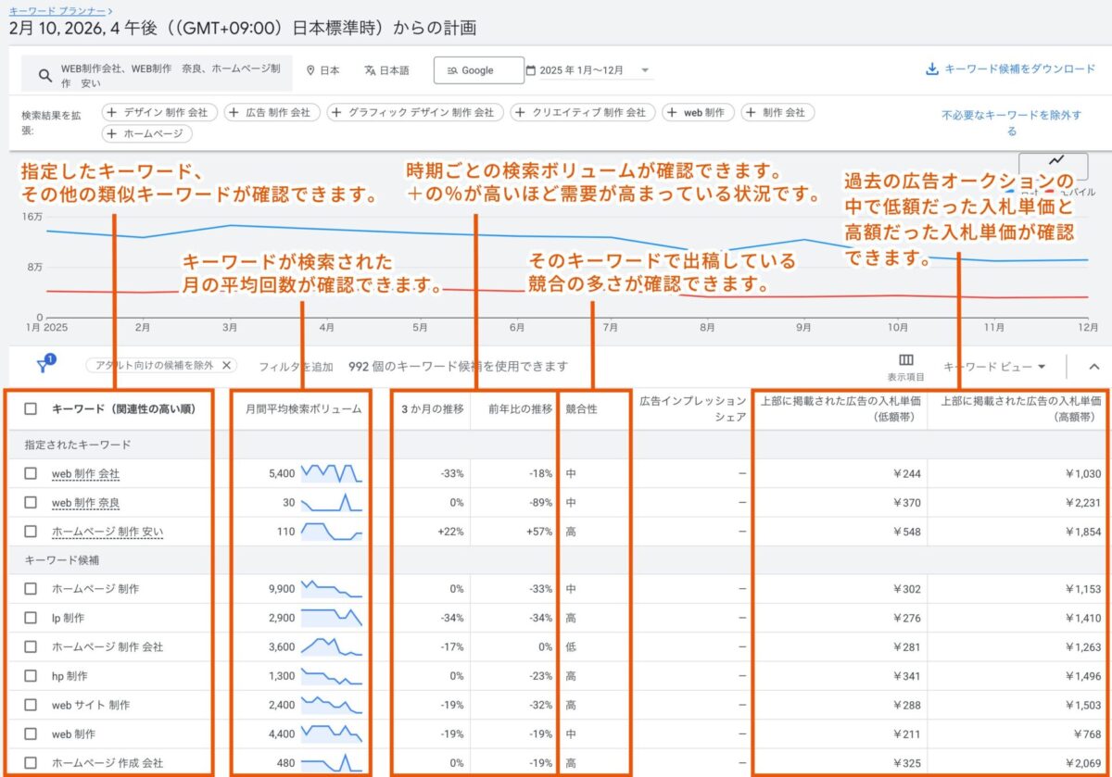This screenshot has height=777, width=1112.
Task: Click the chart type icon button
Action: (1055, 160)
